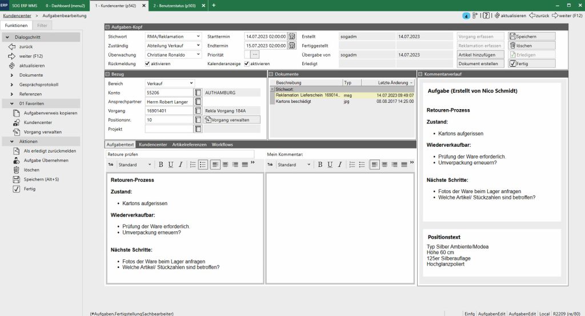Switch to Kundencenter tab in lower panel
This screenshot has width=585, height=316.
(153, 145)
